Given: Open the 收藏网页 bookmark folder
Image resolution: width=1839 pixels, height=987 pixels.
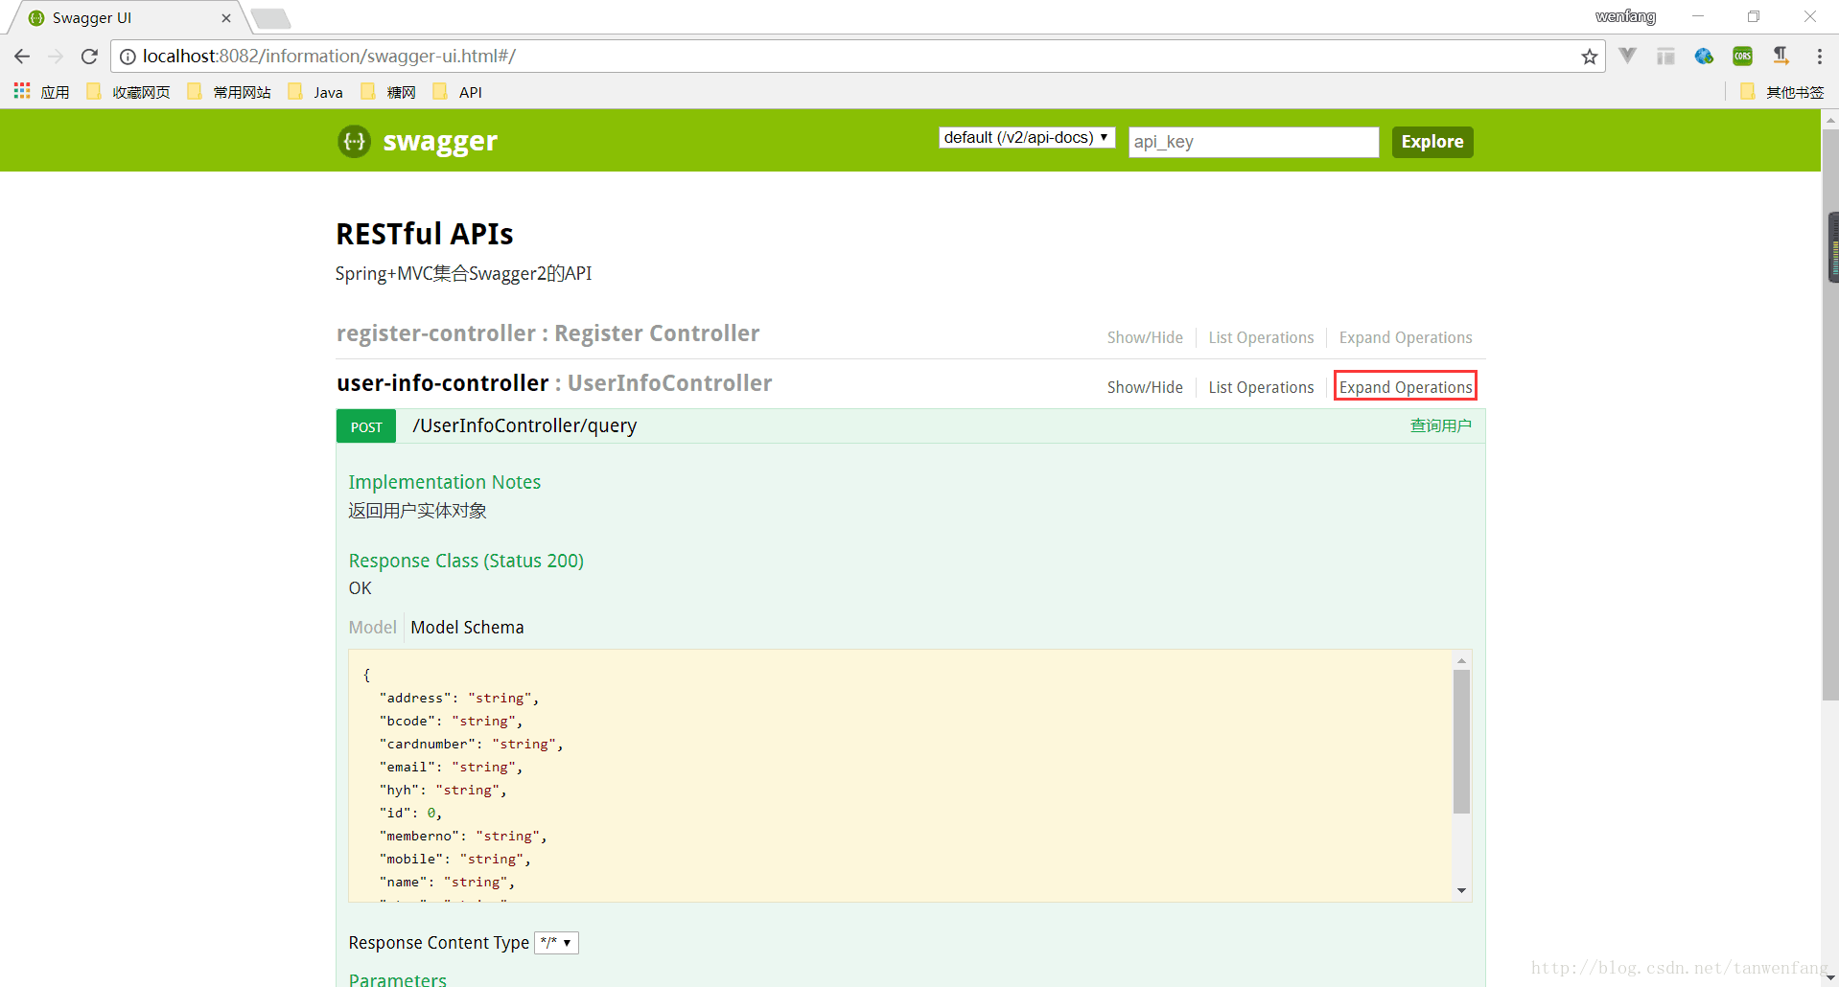Looking at the screenshot, I should pyautogui.click(x=128, y=92).
